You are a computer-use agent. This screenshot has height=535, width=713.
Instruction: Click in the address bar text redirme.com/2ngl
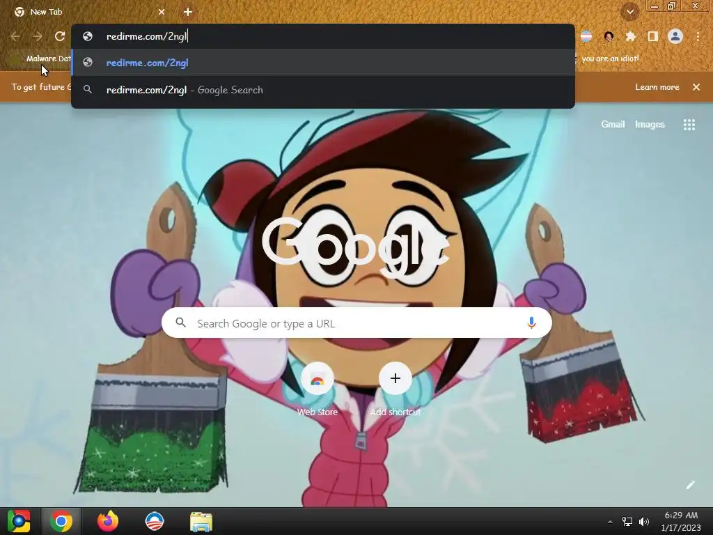[x=147, y=36]
